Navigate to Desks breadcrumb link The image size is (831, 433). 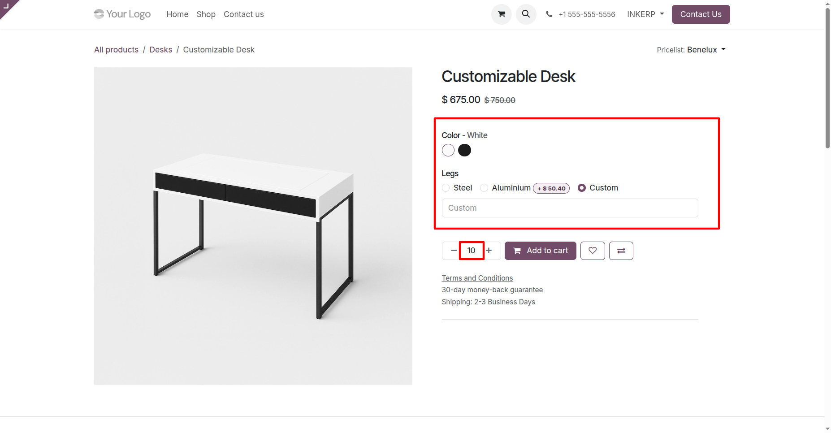161,50
